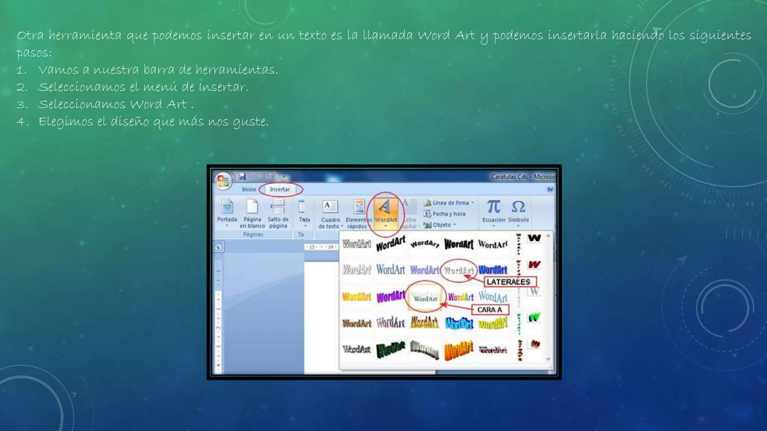Choose the arched black WordArt style
Image resolution: width=767 pixels, height=431 pixels.
424,244
